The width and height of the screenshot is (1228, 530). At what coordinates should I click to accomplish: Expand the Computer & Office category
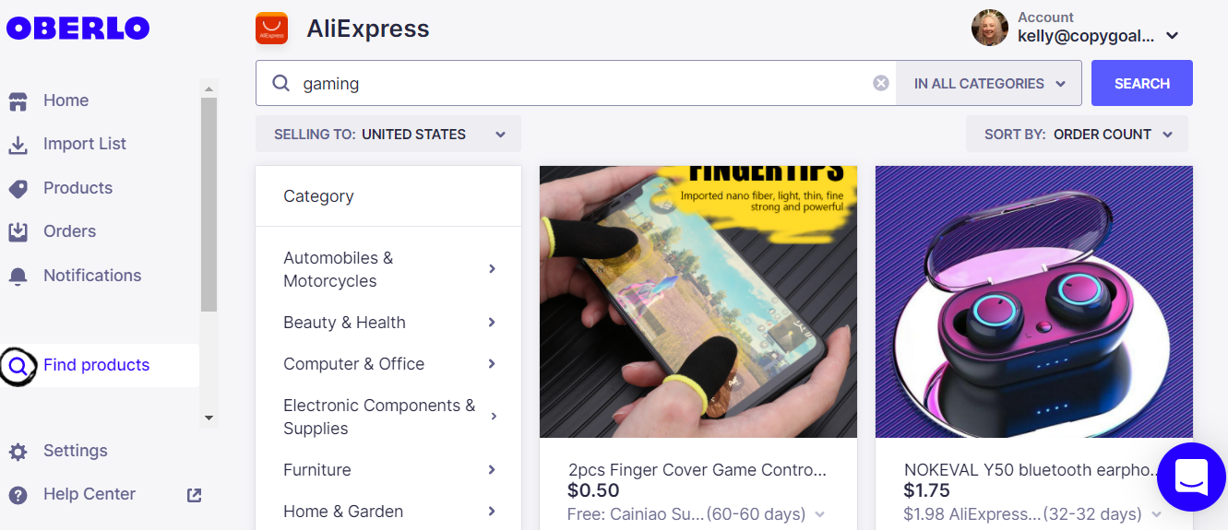pyautogui.click(x=388, y=364)
